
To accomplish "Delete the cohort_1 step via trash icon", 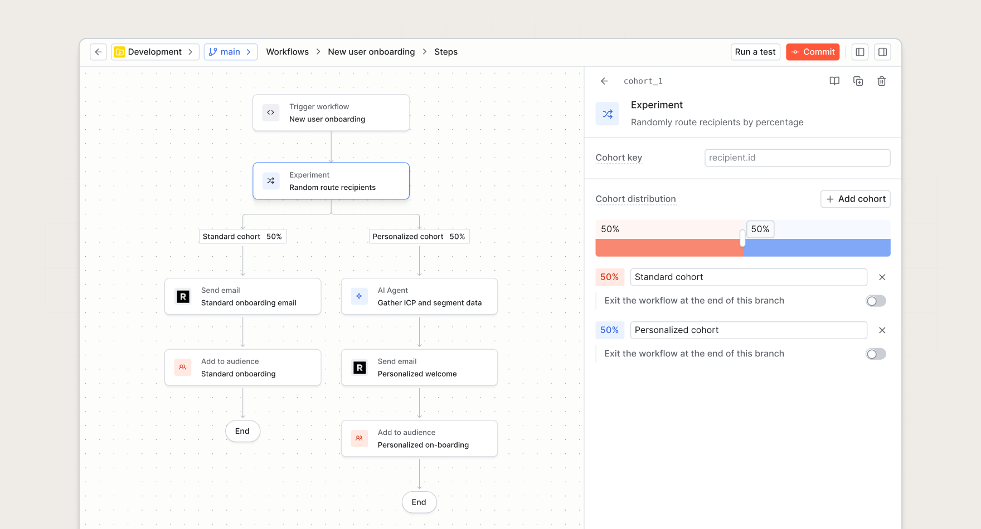I will (882, 81).
